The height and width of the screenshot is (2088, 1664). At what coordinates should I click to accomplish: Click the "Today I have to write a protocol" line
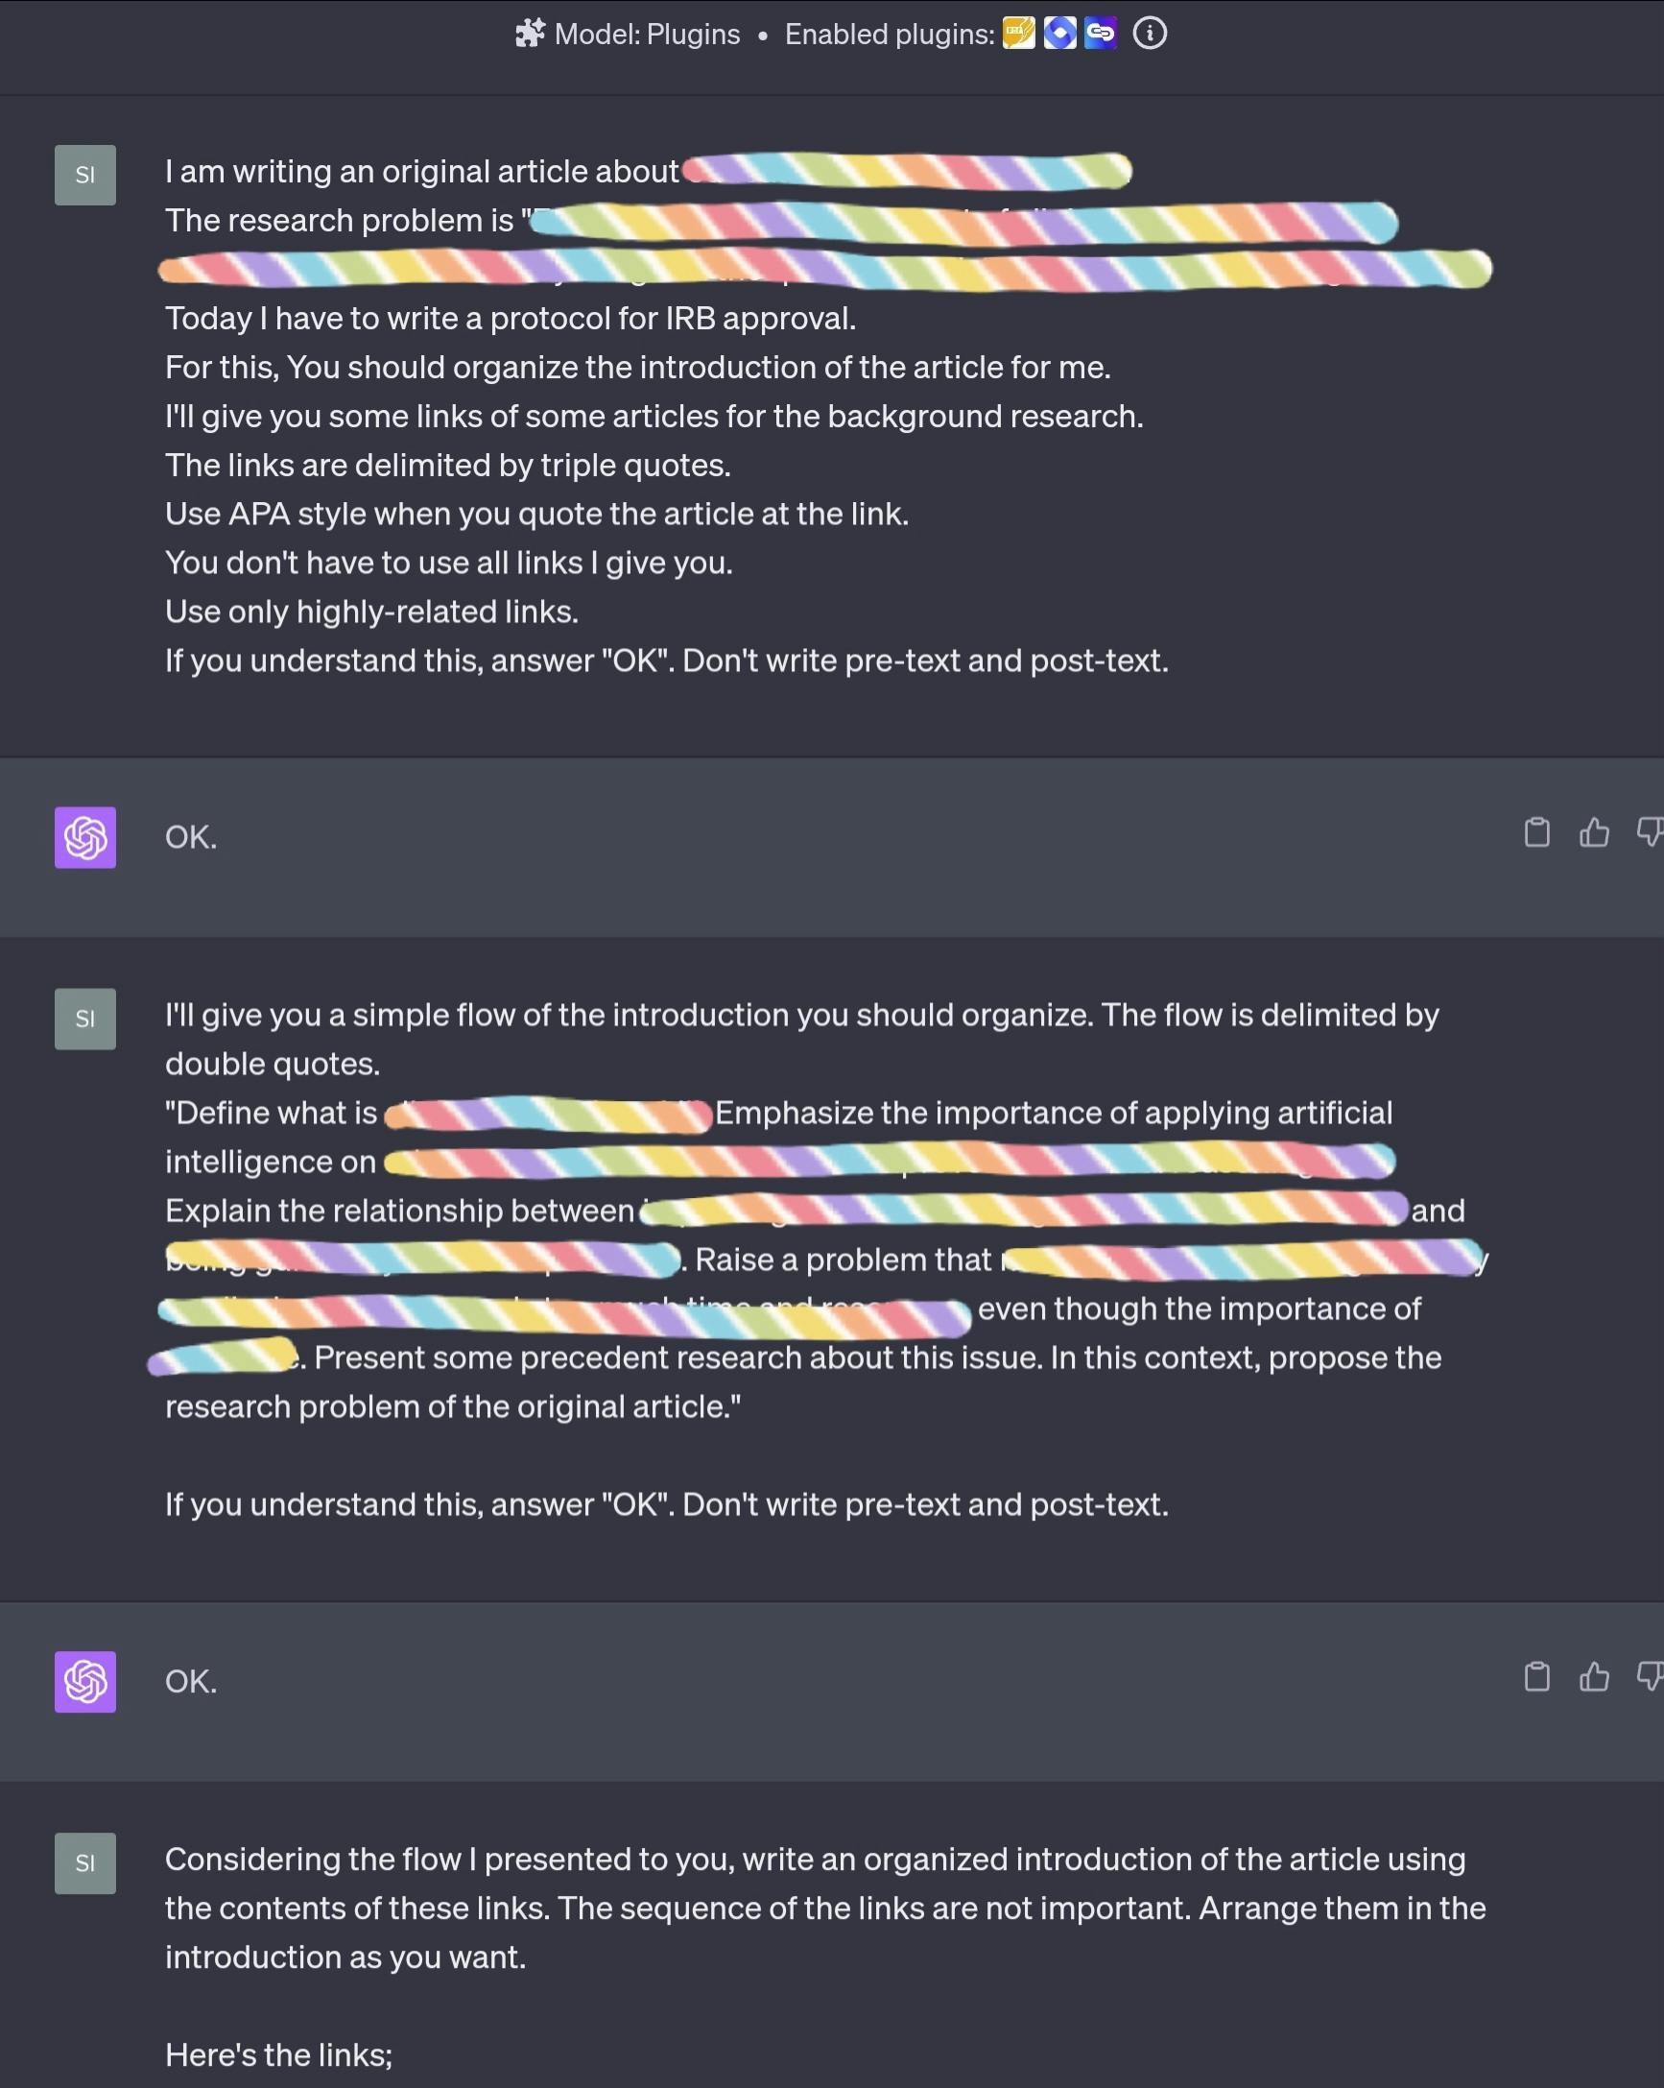(511, 319)
